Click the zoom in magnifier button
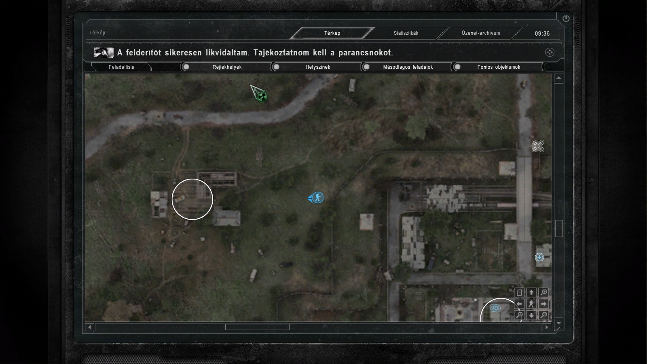 pyautogui.click(x=544, y=292)
